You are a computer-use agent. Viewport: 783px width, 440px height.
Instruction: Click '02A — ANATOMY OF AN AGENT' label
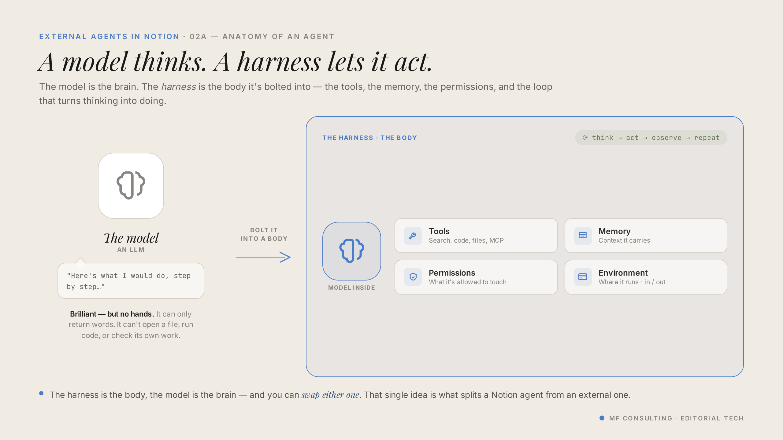pos(262,37)
